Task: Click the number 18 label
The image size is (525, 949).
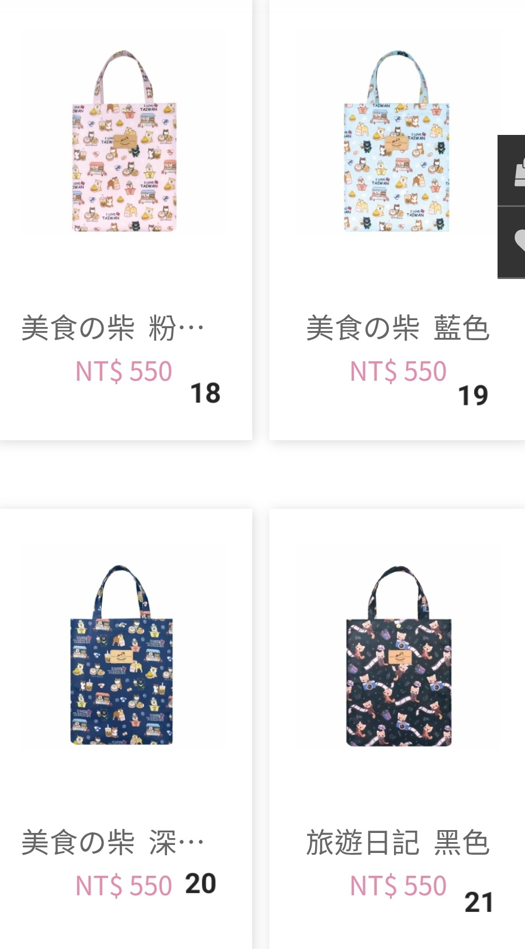Action: coord(205,393)
